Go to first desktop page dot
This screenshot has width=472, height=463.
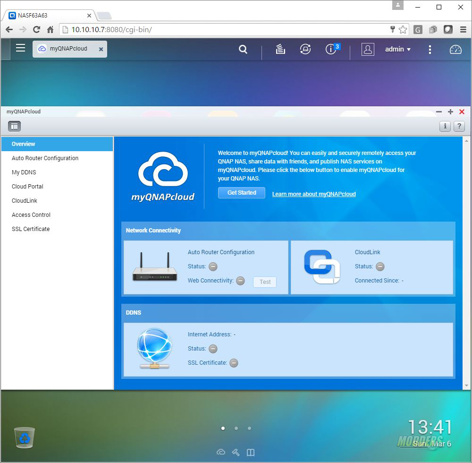point(223,429)
